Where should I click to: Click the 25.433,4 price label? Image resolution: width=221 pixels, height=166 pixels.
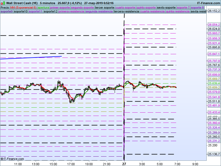(x=214, y=112)
